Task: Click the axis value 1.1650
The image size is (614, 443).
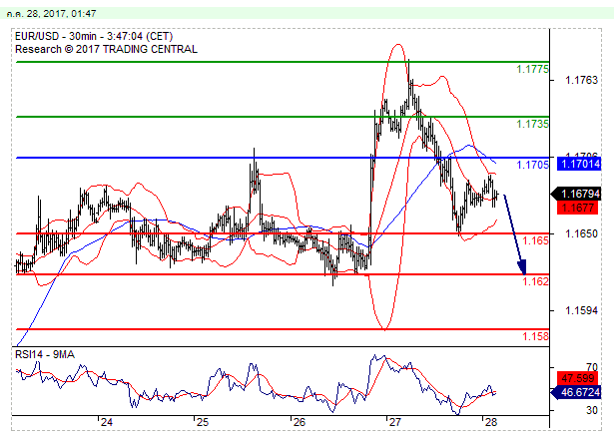Action: [x=581, y=233]
